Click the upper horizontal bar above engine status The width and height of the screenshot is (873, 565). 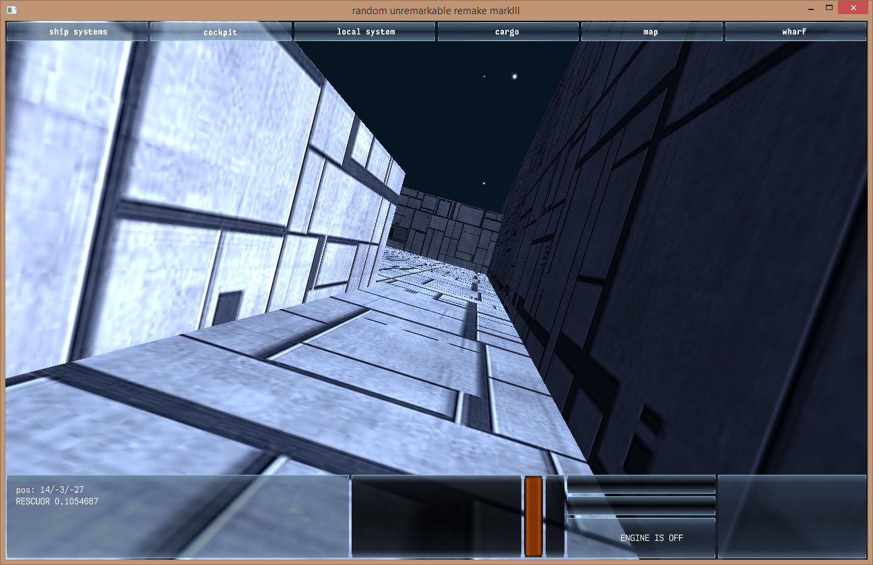click(641, 484)
